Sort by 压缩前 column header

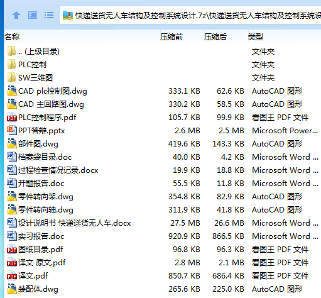pos(171,37)
